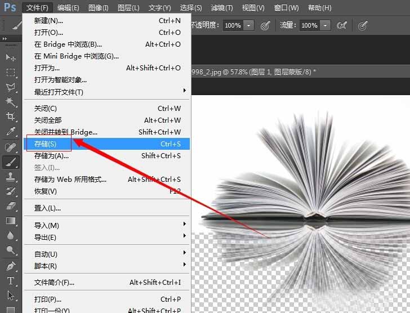Choose Close All (关闭全部) entry

(x=106, y=120)
